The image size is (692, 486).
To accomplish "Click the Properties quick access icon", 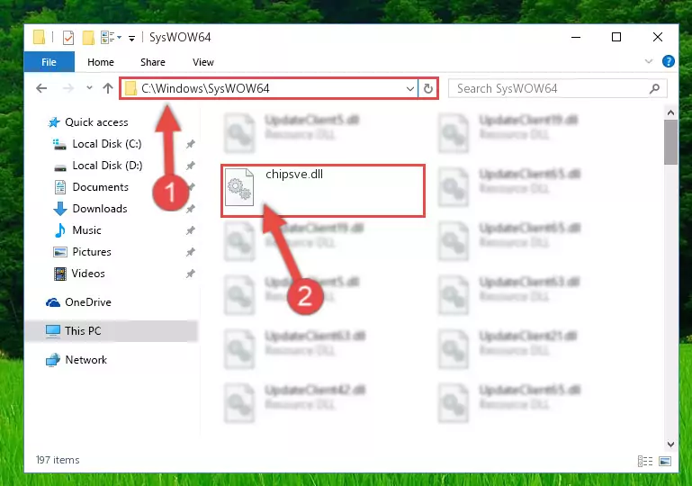I will click(x=68, y=38).
